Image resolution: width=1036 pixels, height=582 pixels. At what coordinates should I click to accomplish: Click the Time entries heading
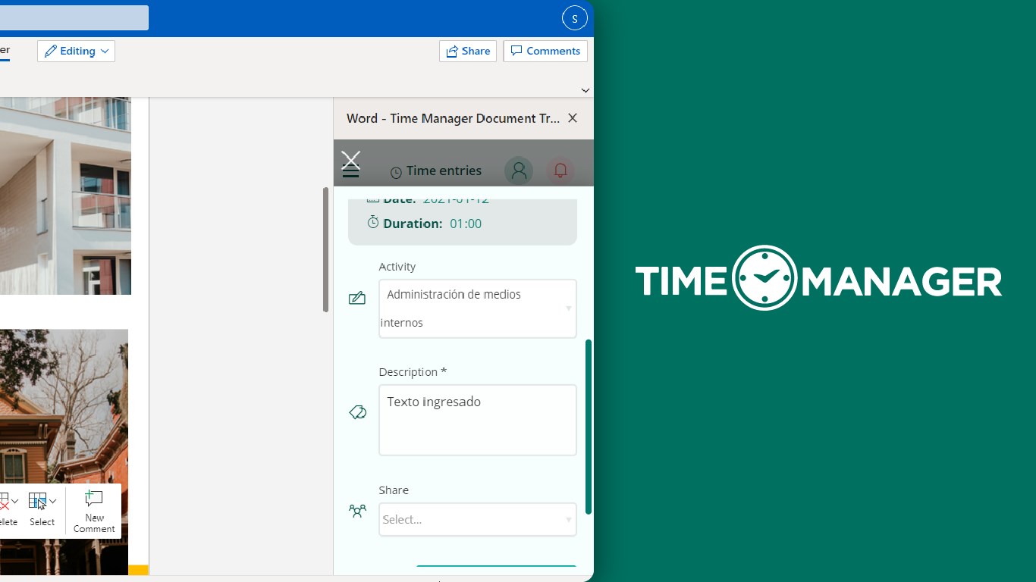coord(444,171)
